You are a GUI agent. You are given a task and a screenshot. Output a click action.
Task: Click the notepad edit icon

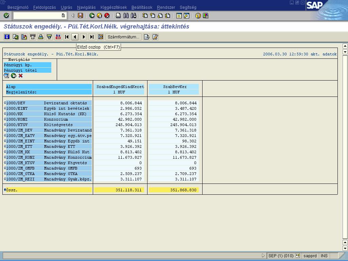coord(155,37)
